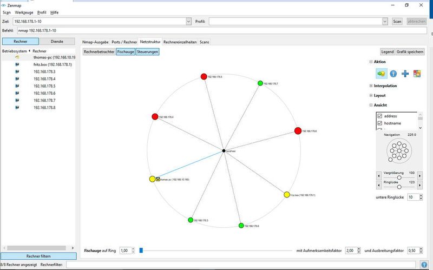This screenshot has height=270, width=433.
Task: Click the red node 192.168.178.5
Action: [x=204, y=76]
